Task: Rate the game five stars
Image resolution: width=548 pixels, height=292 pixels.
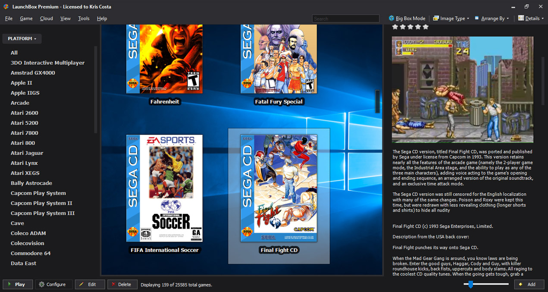Action: pyautogui.click(x=426, y=27)
